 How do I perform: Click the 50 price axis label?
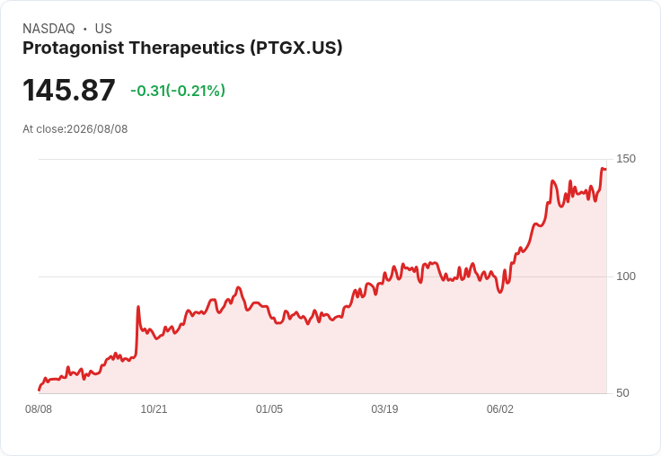(622, 393)
